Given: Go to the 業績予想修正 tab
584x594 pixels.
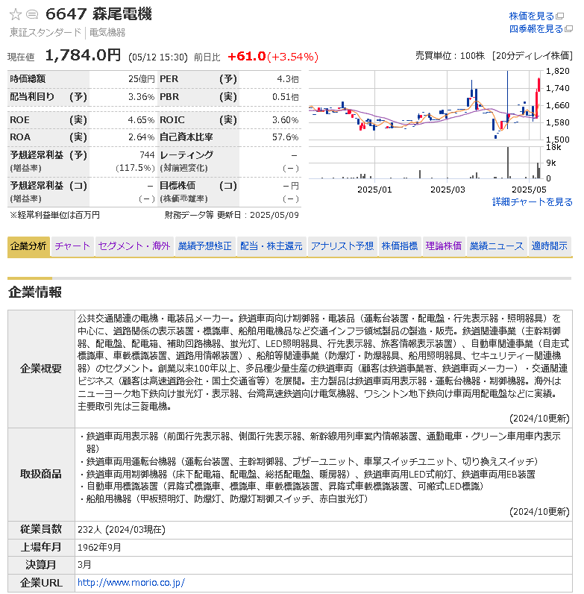Looking at the screenshot, I should pos(204,246).
